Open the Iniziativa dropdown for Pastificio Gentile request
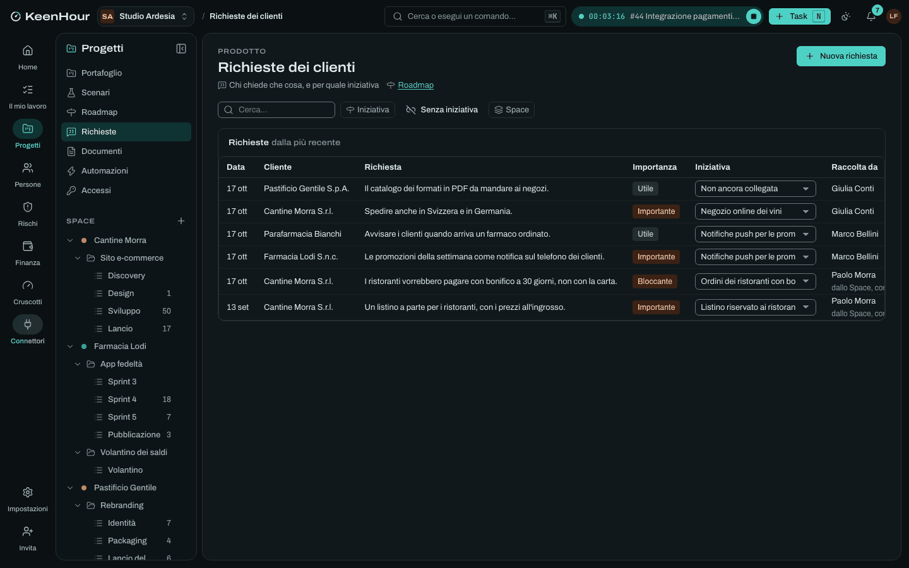The width and height of the screenshot is (909, 568). pyautogui.click(x=756, y=189)
